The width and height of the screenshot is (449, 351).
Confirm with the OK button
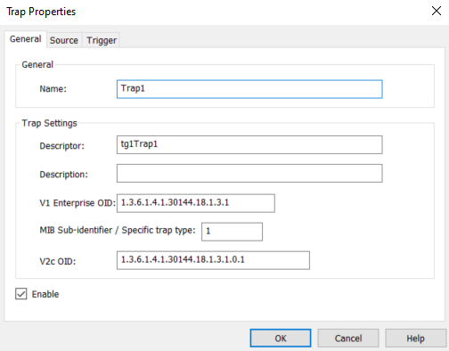pos(281,338)
